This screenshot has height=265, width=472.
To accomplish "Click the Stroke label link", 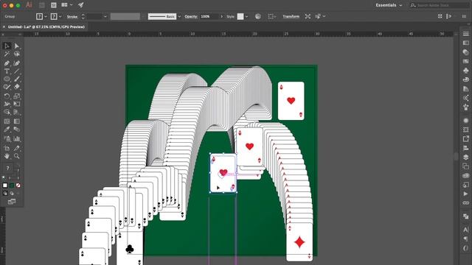I will pos(72,16).
